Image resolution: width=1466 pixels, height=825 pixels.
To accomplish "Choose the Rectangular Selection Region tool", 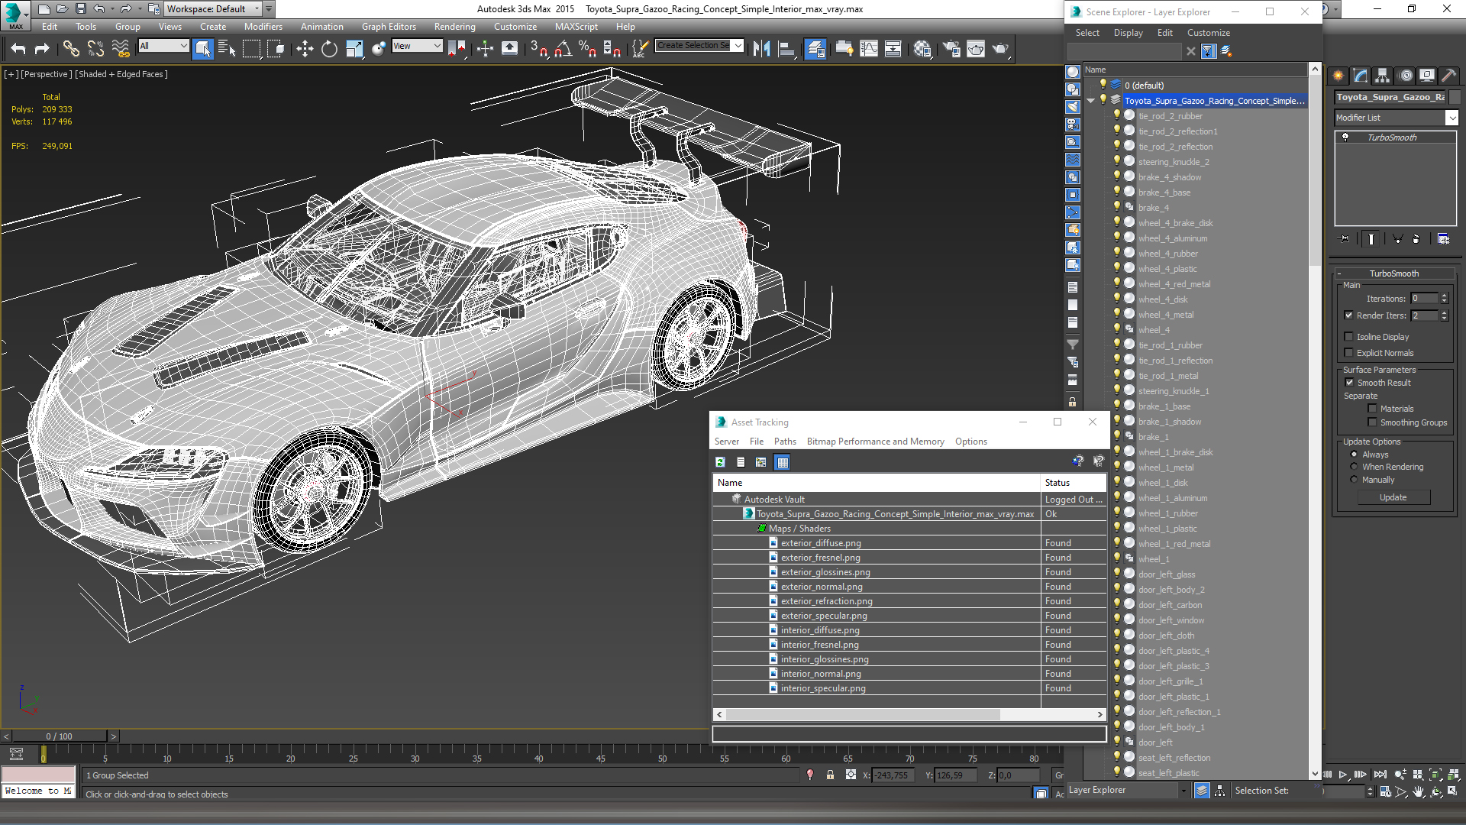I will (251, 50).
